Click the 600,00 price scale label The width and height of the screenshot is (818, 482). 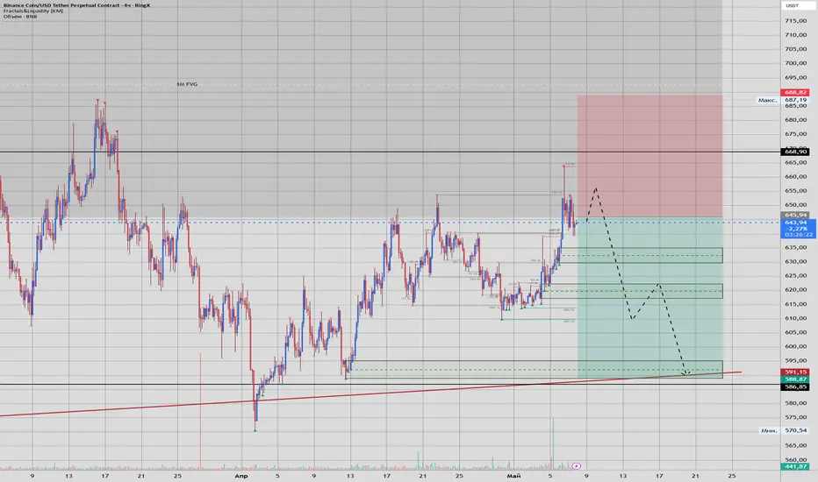coord(795,346)
